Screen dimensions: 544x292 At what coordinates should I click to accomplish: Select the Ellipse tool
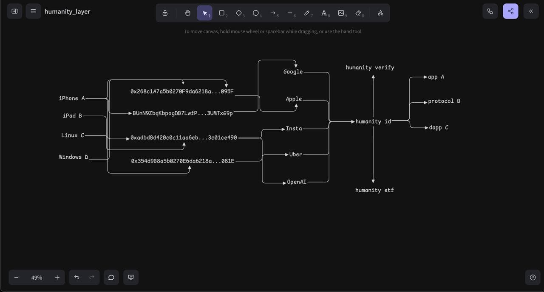(x=256, y=13)
